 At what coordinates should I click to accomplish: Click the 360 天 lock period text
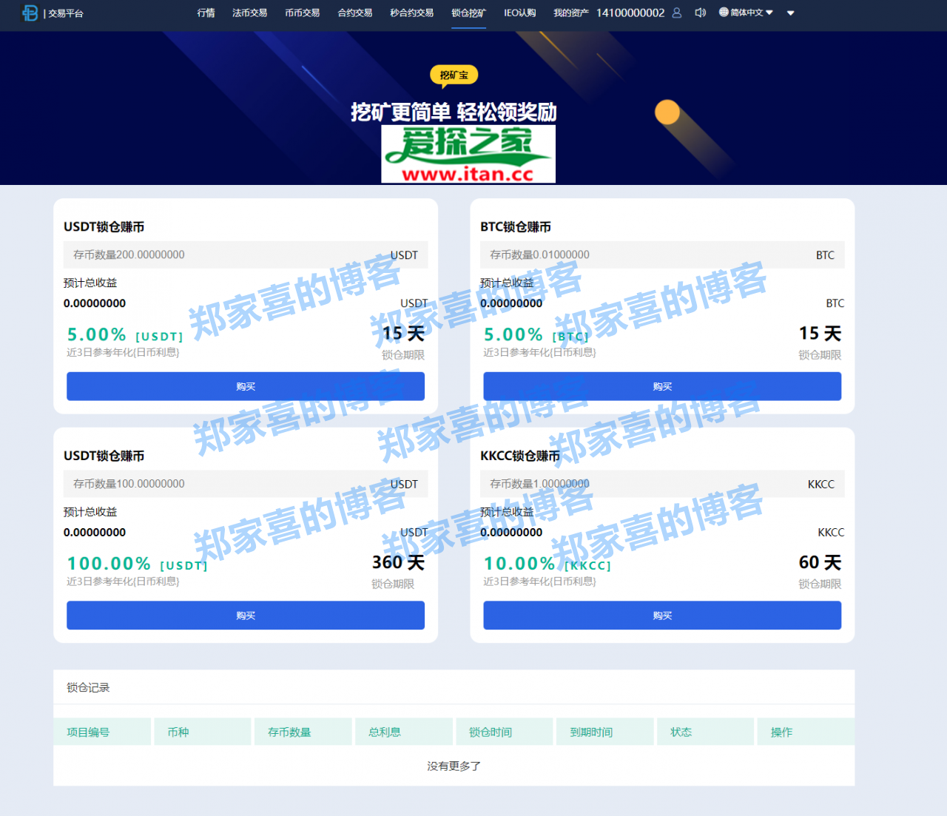point(398,562)
